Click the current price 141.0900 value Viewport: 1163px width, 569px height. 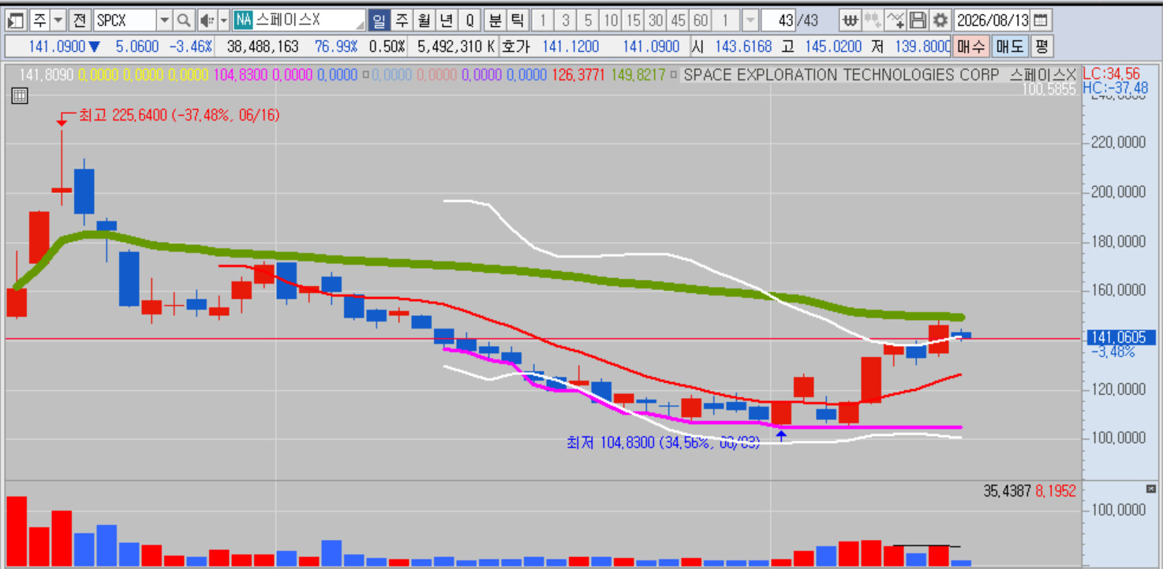click(57, 46)
